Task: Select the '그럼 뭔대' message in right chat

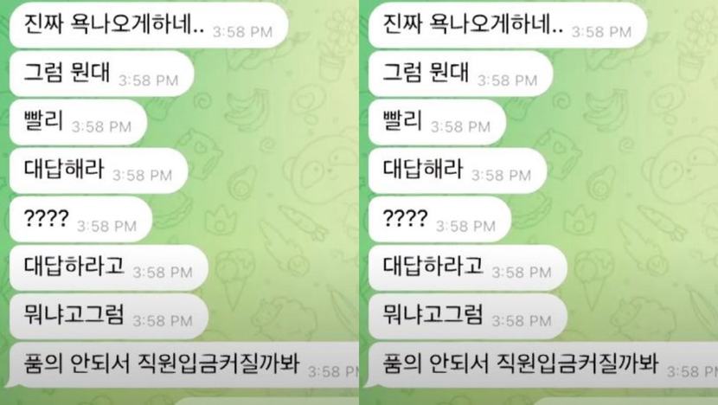Action: 461,74
